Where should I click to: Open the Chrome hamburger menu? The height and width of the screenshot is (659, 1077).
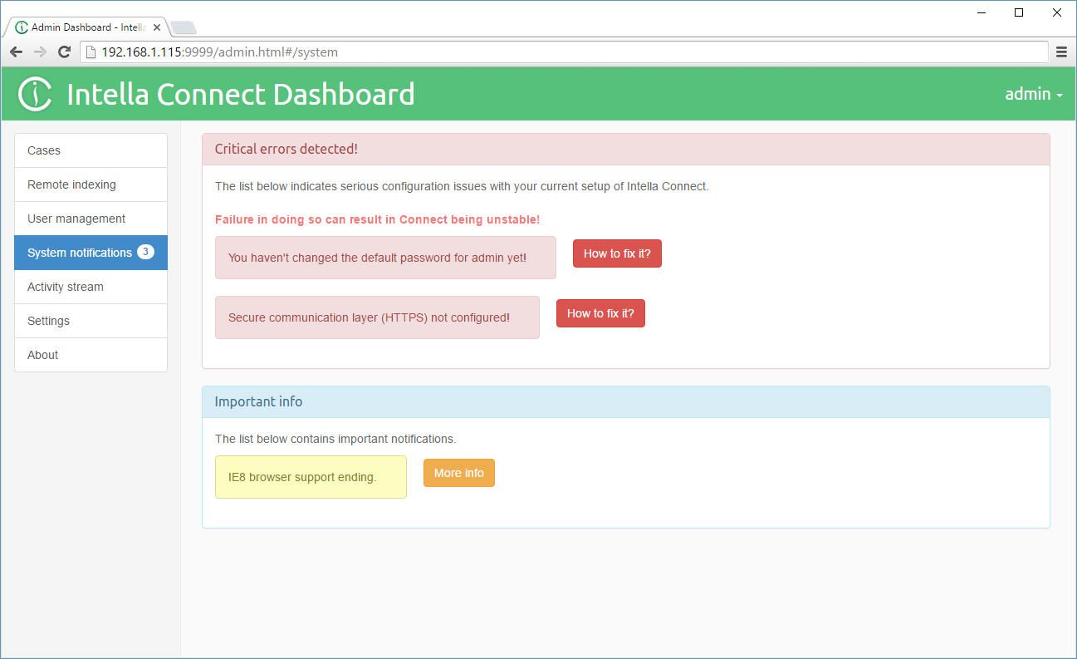coord(1061,52)
